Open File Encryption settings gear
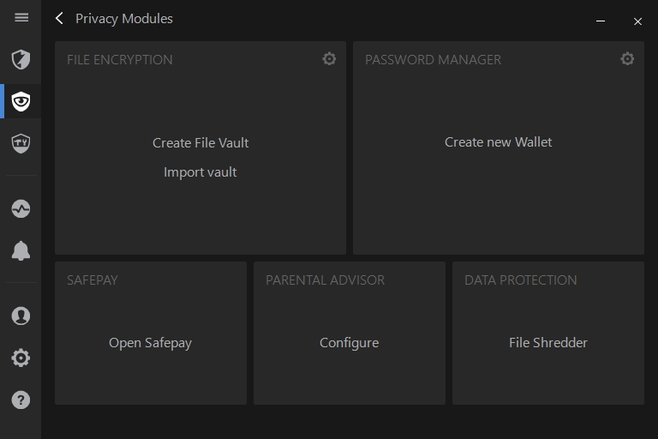This screenshot has width=658, height=439. point(329,59)
